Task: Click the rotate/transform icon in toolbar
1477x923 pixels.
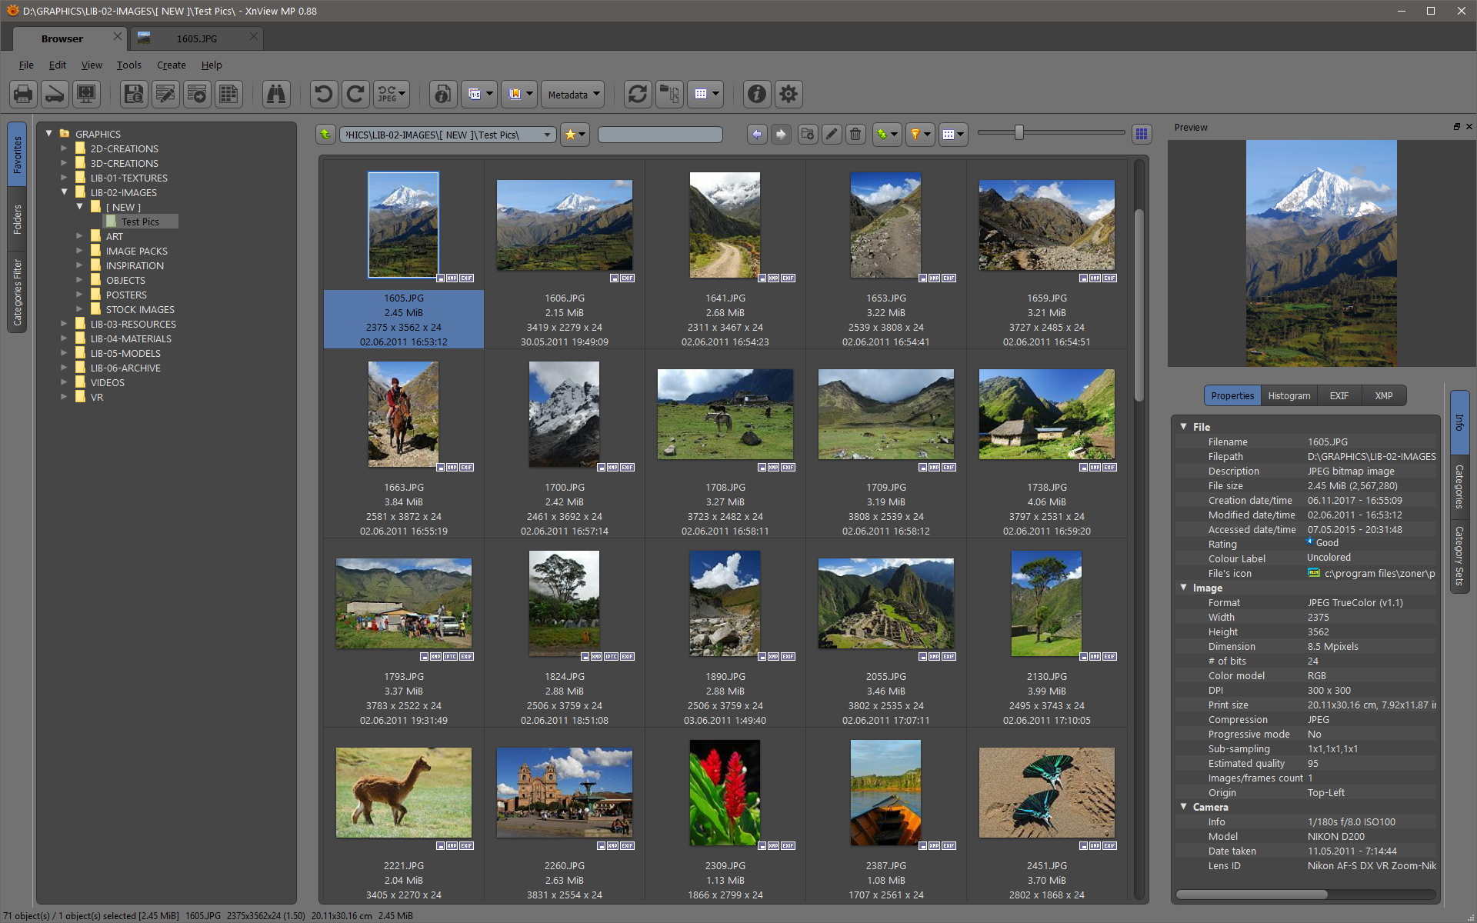Action: click(x=392, y=95)
